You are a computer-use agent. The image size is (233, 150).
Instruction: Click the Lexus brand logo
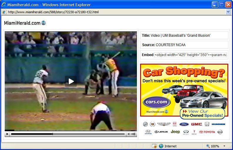point(161,132)
